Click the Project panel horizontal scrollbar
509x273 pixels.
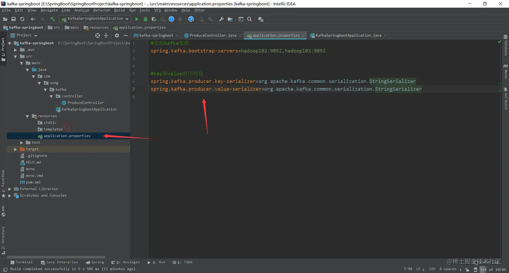tap(56, 257)
